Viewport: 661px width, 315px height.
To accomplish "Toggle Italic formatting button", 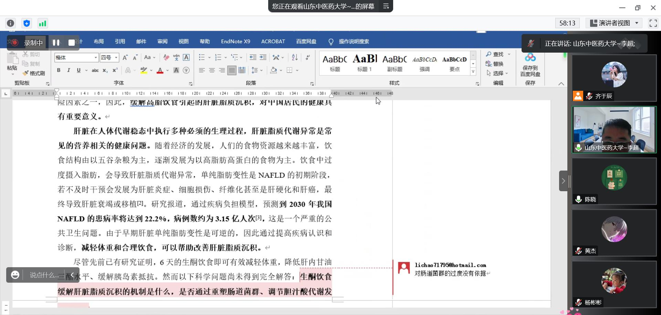I will [69, 70].
